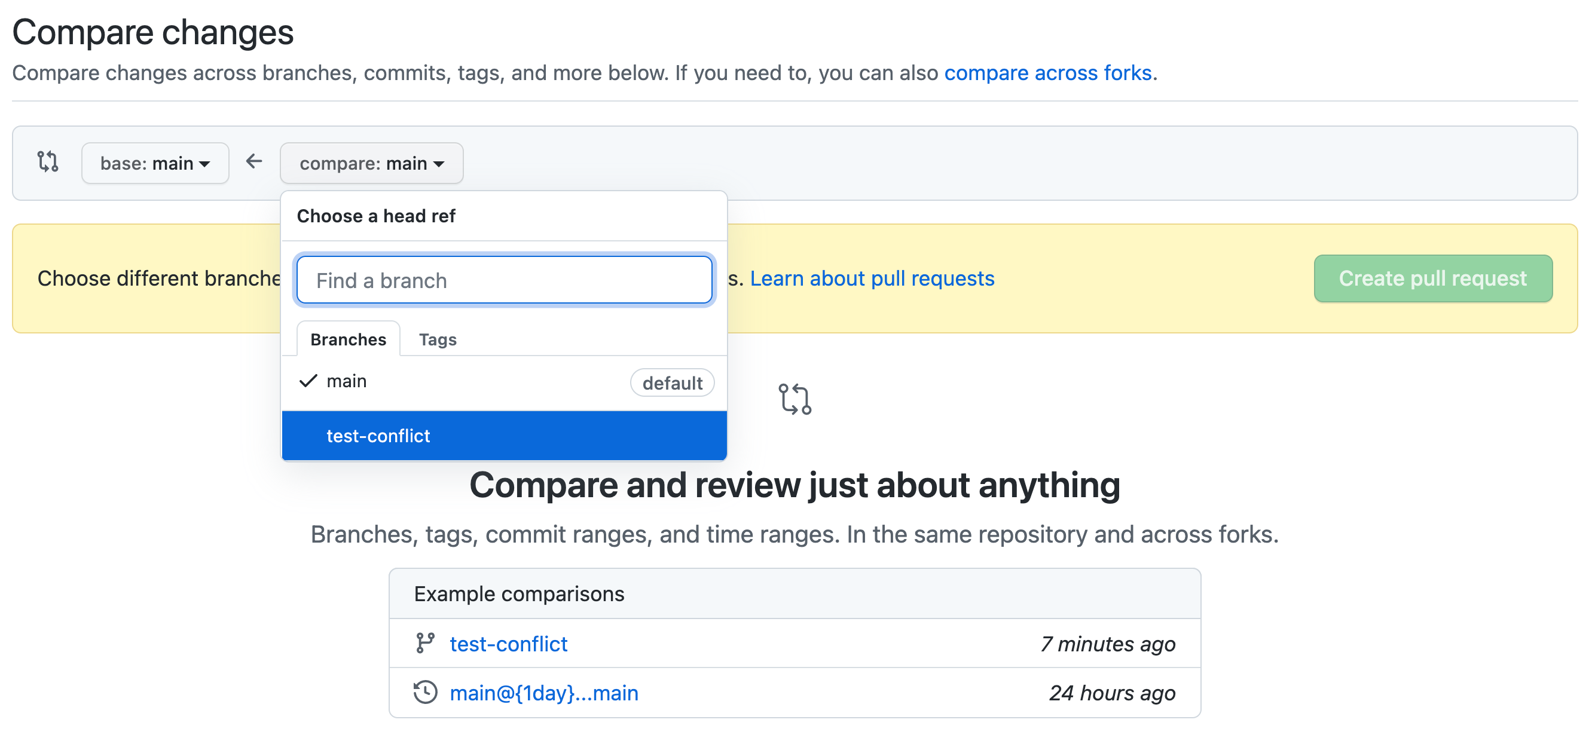Image resolution: width=1595 pixels, height=741 pixels.
Task: Open the base: main dropdown
Action: [155, 163]
